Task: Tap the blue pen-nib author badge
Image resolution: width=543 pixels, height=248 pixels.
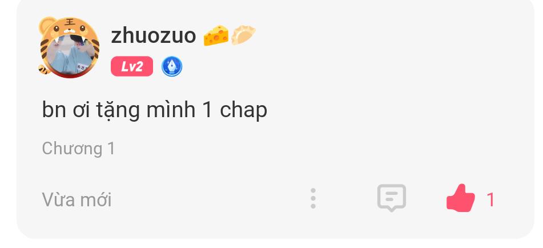Action: point(172,66)
